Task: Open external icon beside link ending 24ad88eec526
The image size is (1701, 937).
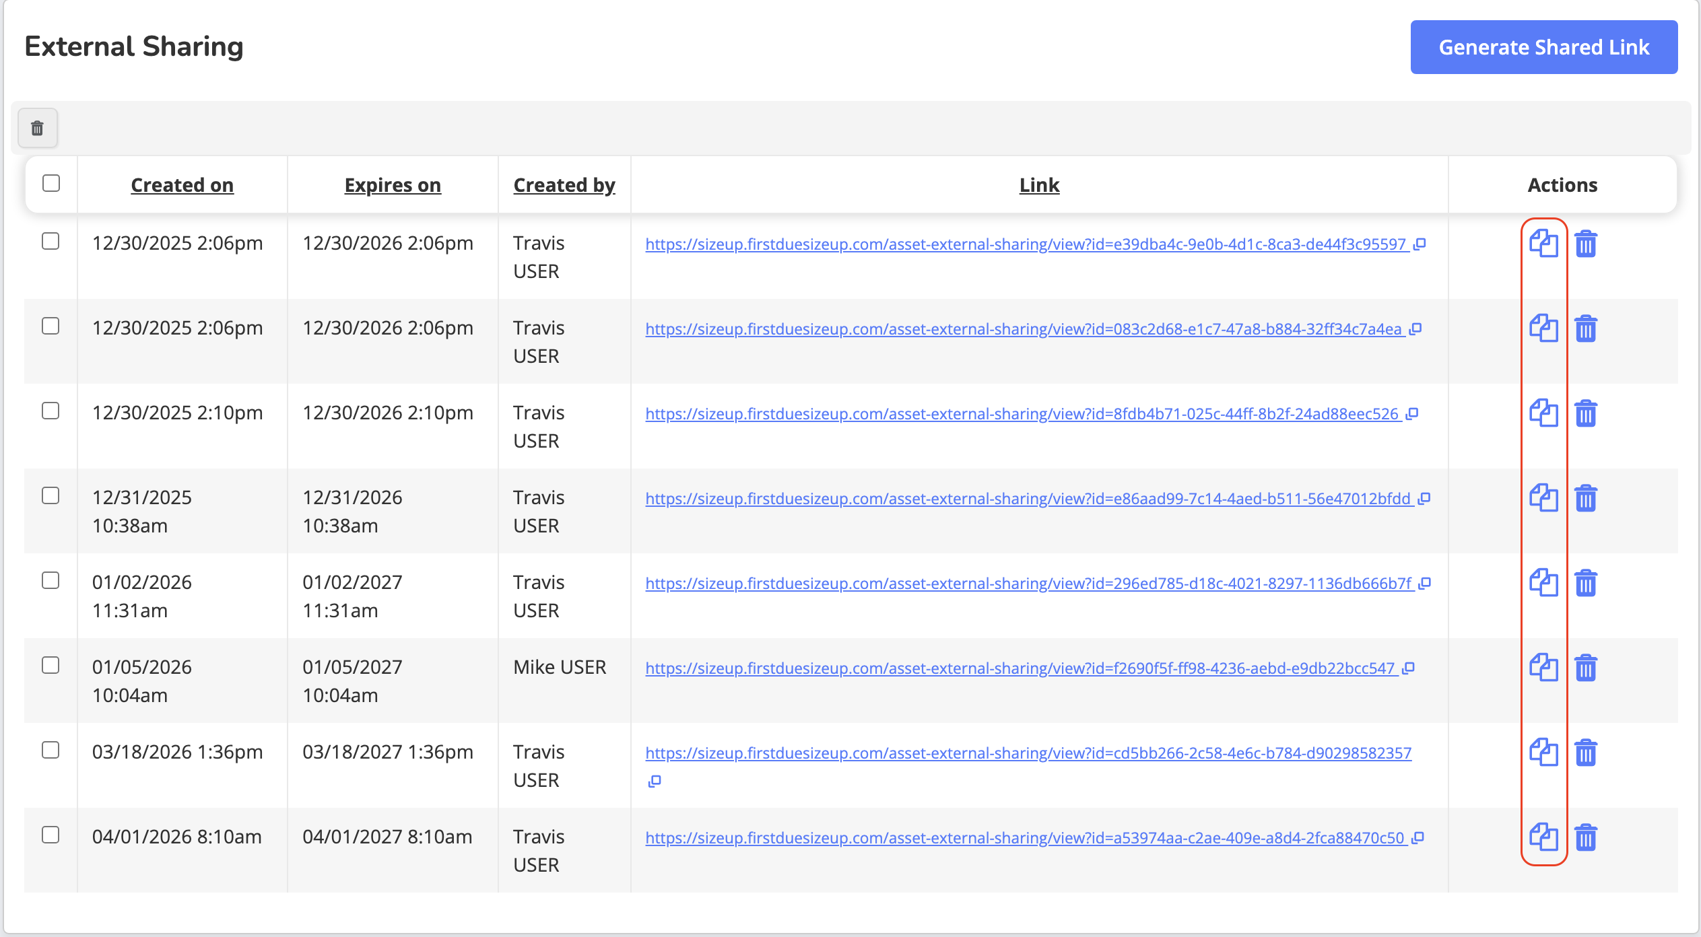Action: pos(1412,414)
